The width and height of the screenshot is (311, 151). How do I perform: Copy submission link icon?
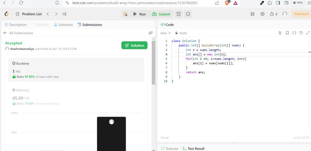point(150,33)
